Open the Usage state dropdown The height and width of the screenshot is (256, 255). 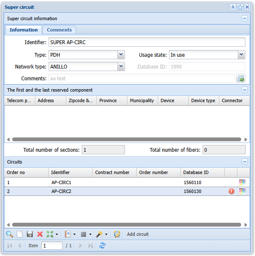242,55
